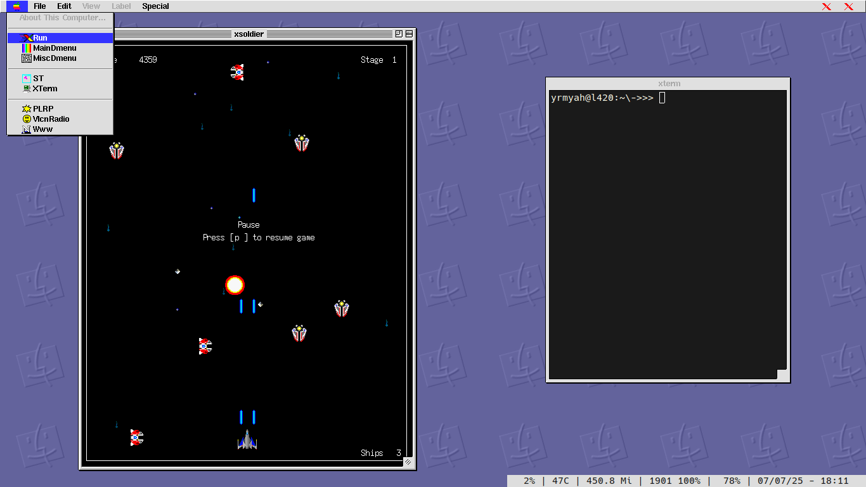Click the xsoldier resize grip corner
Screen dimensions: 866x487
[x=408, y=462]
